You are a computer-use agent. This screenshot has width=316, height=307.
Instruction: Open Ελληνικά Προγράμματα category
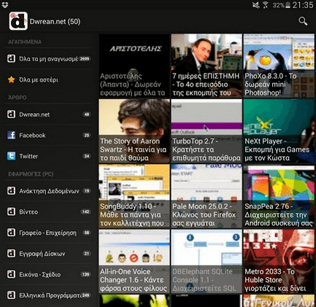tap(47, 295)
